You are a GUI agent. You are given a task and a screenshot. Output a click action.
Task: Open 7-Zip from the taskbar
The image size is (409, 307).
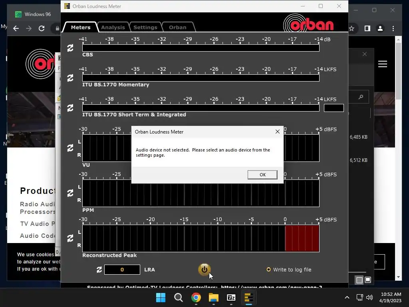(231, 297)
